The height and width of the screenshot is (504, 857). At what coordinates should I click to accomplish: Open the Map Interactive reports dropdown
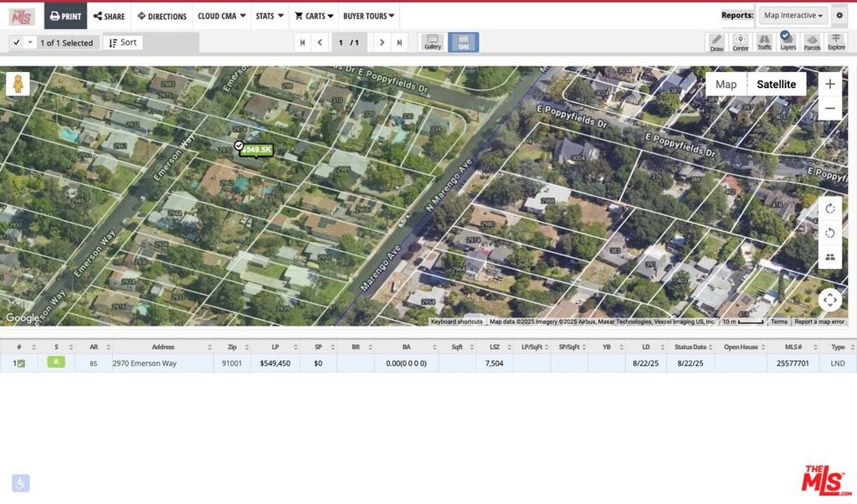[x=793, y=15]
